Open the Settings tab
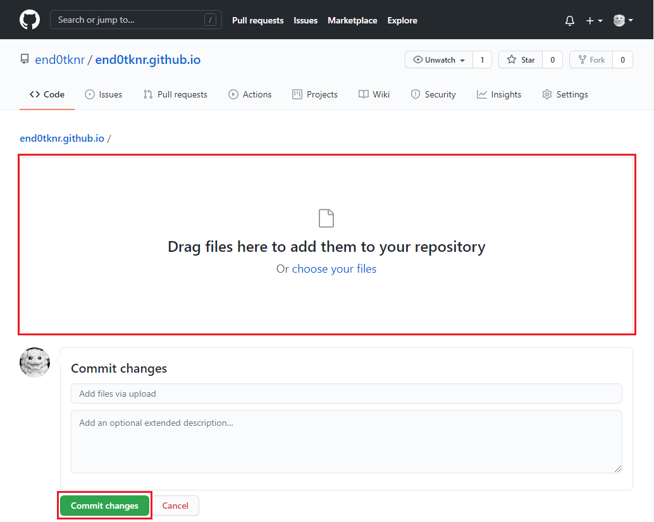Screen dimensions: 654x522 [x=565, y=95]
